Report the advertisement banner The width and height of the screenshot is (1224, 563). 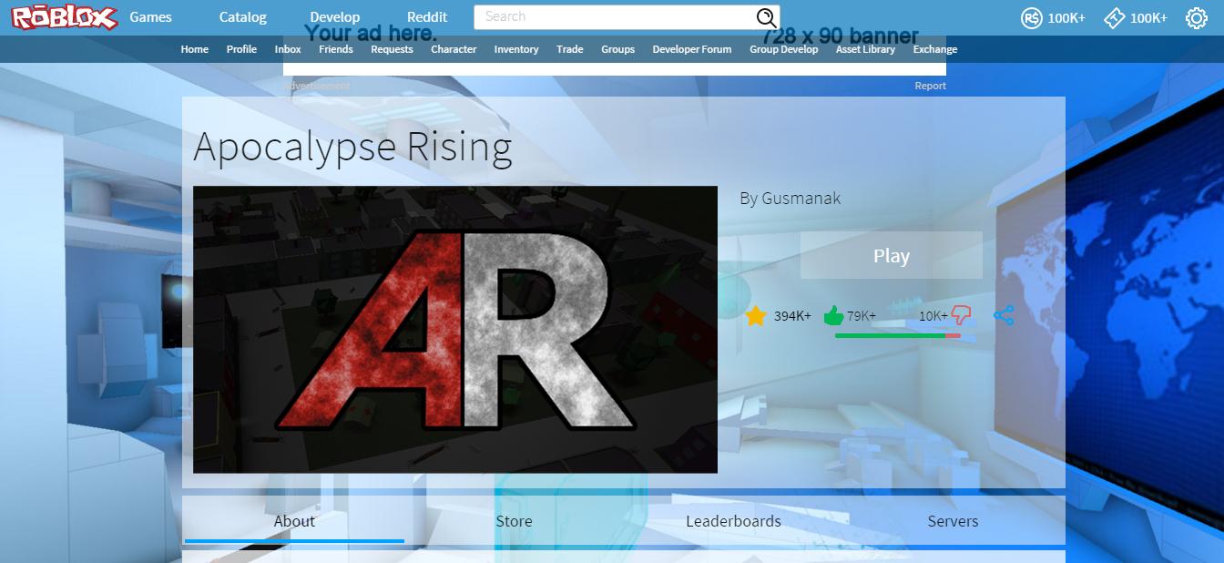pos(930,85)
